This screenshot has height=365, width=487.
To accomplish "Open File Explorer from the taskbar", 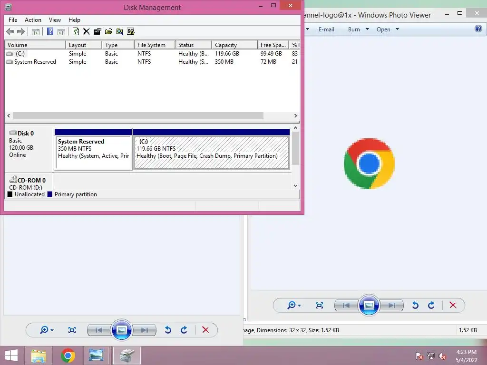I will tap(38, 355).
